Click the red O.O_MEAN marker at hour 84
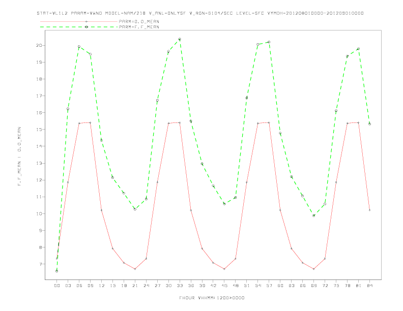403x311 pixels. tap(369, 210)
